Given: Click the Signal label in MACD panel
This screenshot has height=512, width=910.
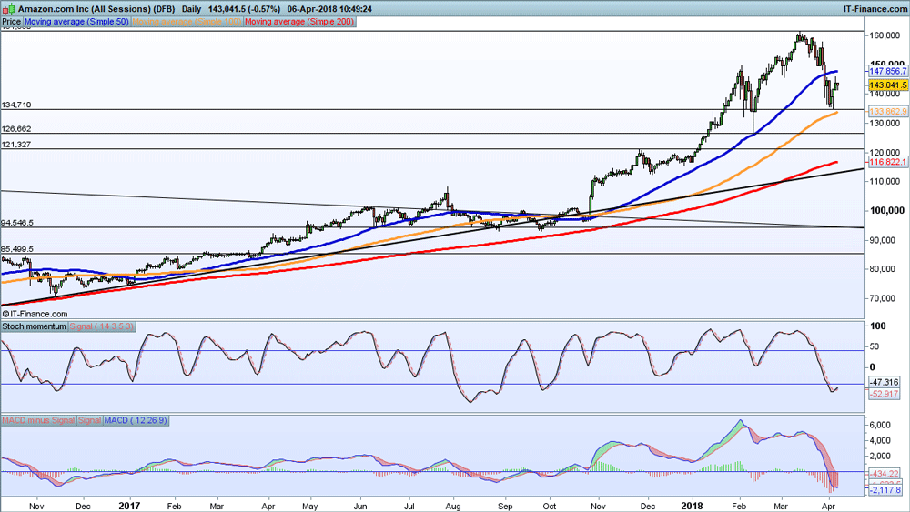Looking at the screenshot, I should coord(89,420).
